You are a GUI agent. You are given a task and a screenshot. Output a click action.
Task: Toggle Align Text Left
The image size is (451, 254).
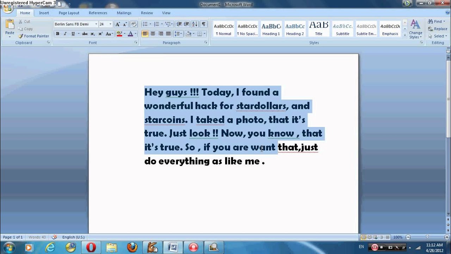[x=145, y=34]
